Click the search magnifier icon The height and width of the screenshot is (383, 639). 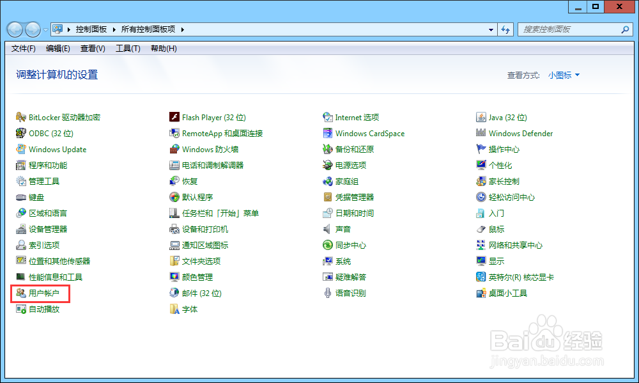[625, 29]
